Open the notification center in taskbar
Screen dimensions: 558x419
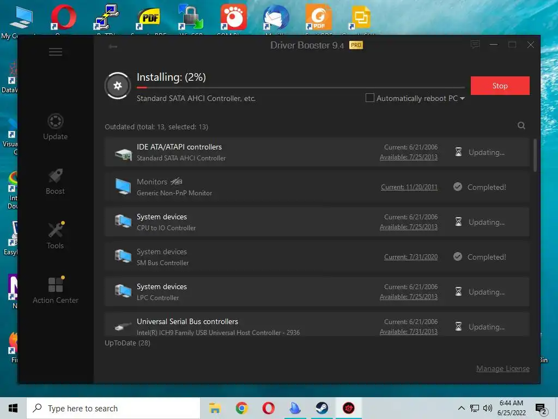[541, 409]
